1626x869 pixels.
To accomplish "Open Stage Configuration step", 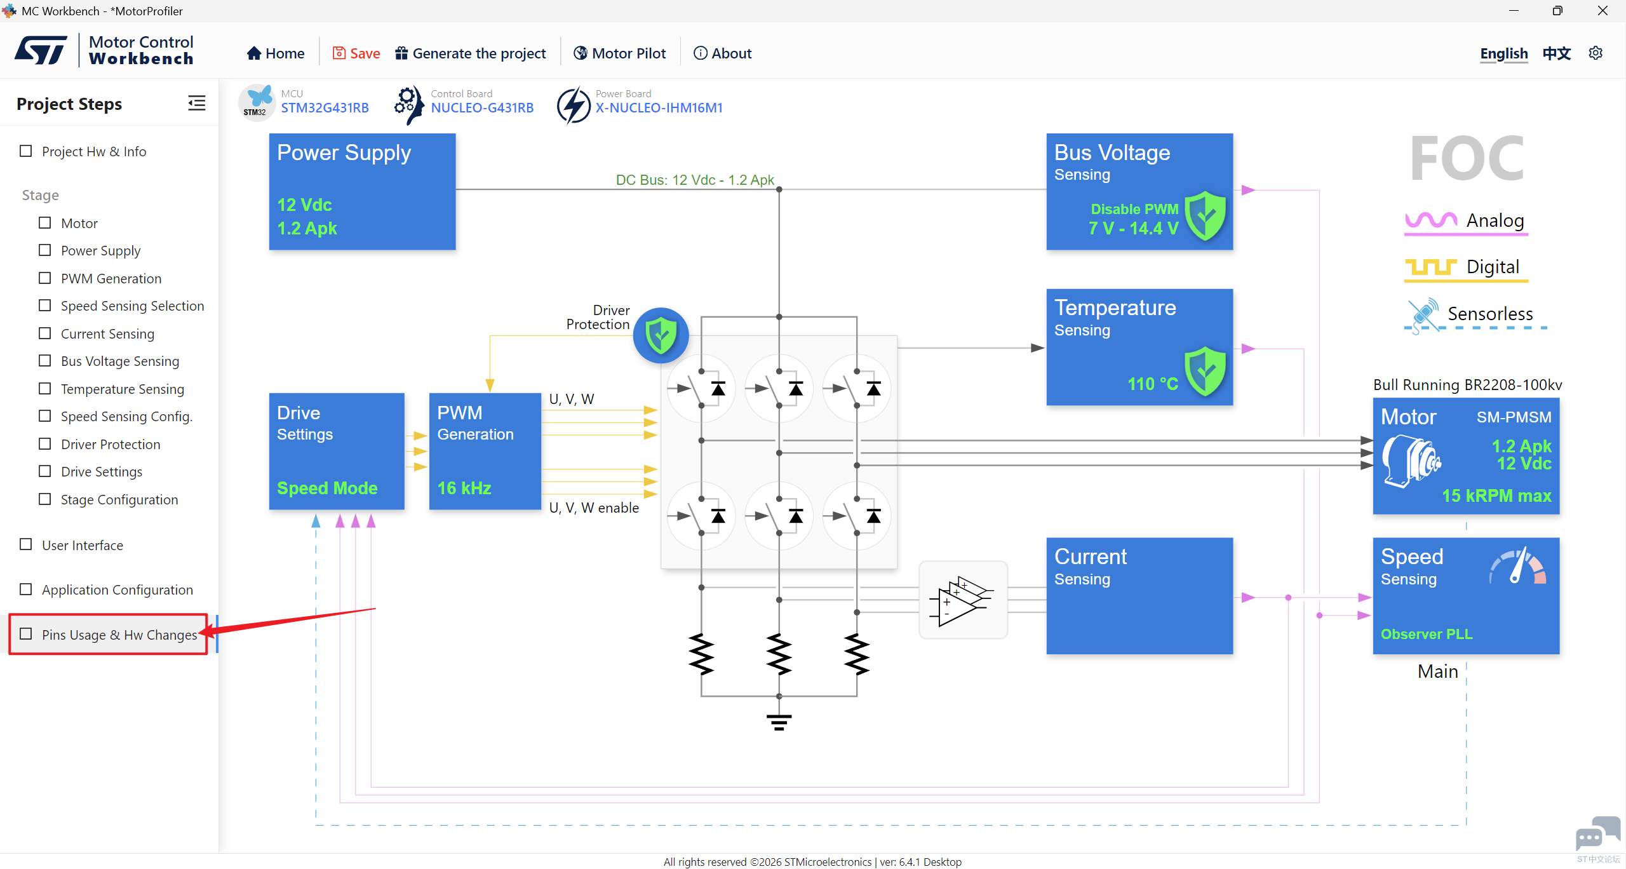I will [x=119, y=499].
